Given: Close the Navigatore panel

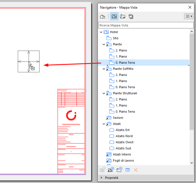Looking at the screenshot, I should [190, 7].
